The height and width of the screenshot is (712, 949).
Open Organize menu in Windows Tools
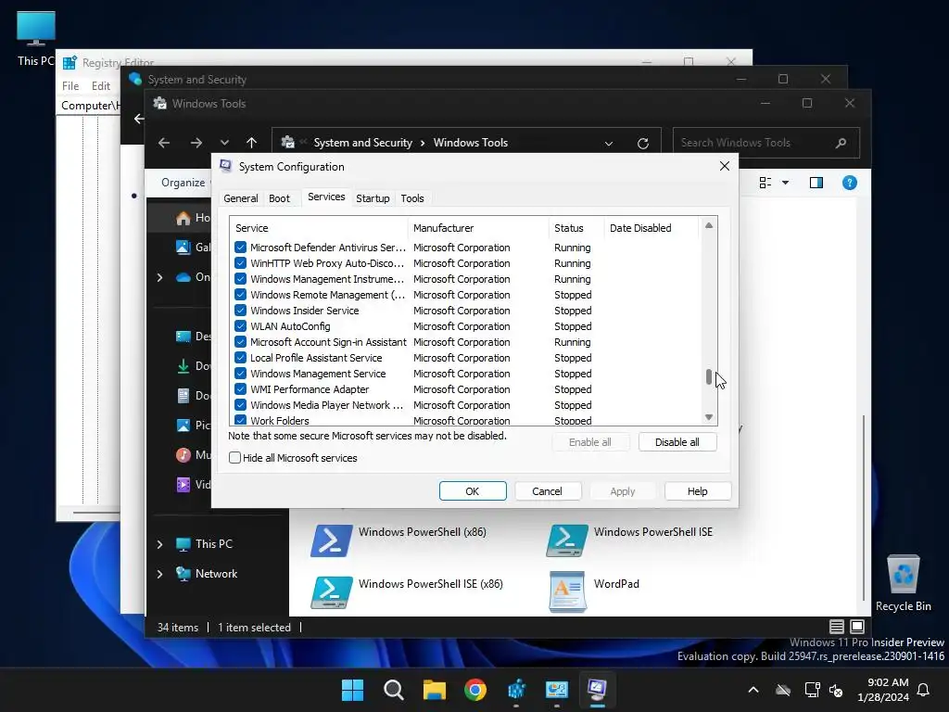[183, 183]
